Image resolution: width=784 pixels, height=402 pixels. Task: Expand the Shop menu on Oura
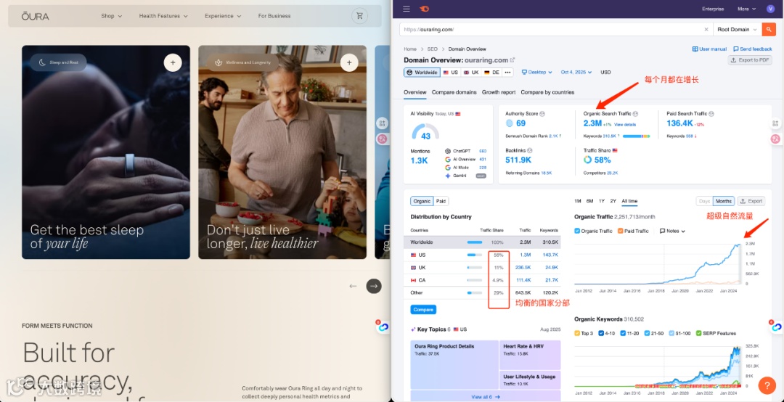point(112,16)
